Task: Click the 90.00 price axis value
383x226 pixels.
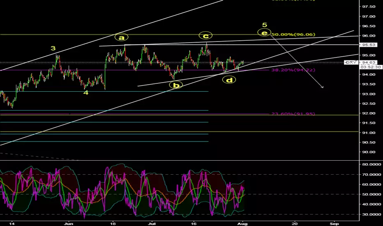Action: tap(369, 152)
